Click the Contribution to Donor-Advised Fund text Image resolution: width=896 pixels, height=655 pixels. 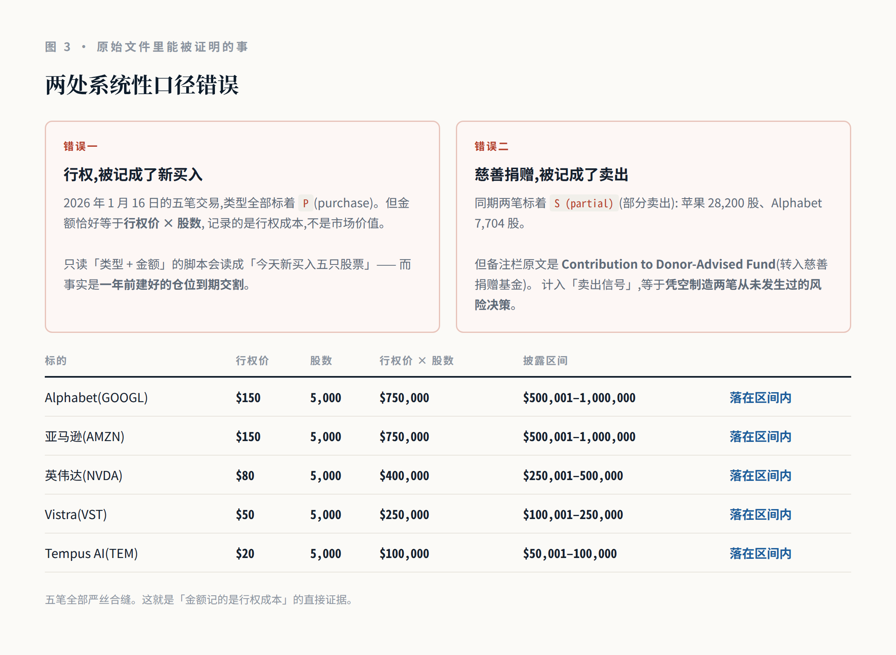[668, 264]
